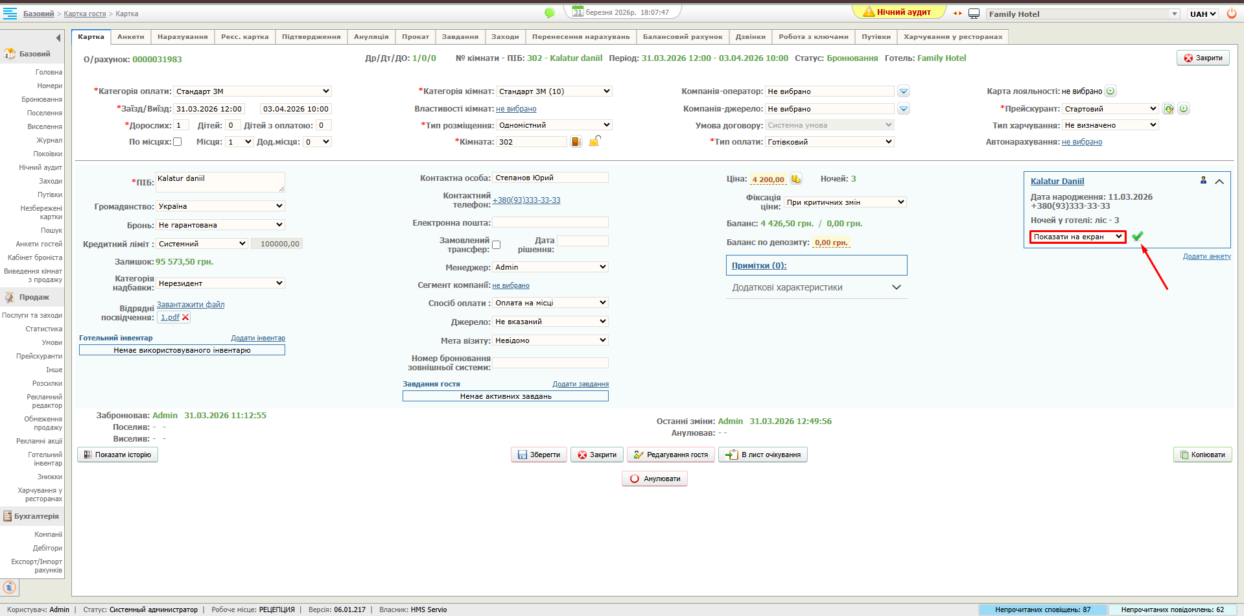Click the Електронна пошта input field

pyautogui.click(x=550, y=222)
